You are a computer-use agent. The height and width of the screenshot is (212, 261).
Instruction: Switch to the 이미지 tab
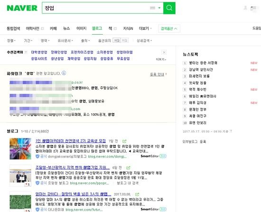click(82, 28)
